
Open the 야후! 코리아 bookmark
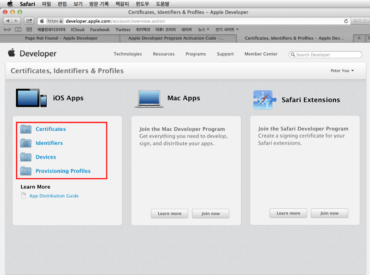click(166, 30)
